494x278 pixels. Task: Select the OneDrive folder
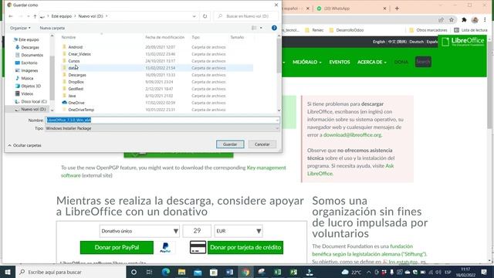(76, 103)
